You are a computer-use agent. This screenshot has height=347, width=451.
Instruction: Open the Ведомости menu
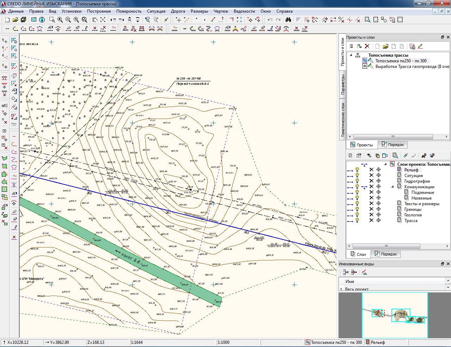point(244,11)
